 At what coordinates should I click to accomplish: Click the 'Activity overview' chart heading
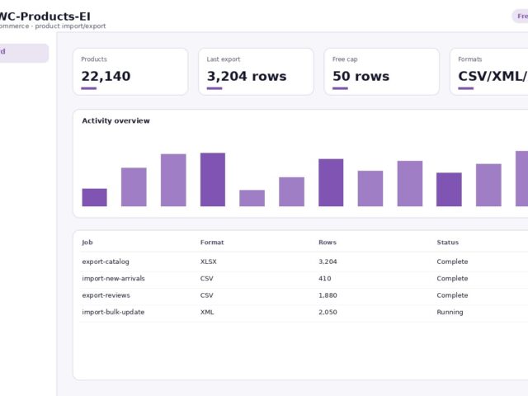click(x=115, y=121)
